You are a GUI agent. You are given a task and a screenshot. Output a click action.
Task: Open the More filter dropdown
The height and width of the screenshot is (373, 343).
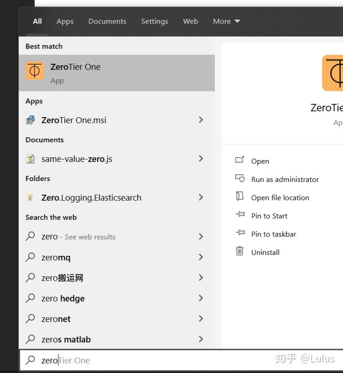[226, 21]
